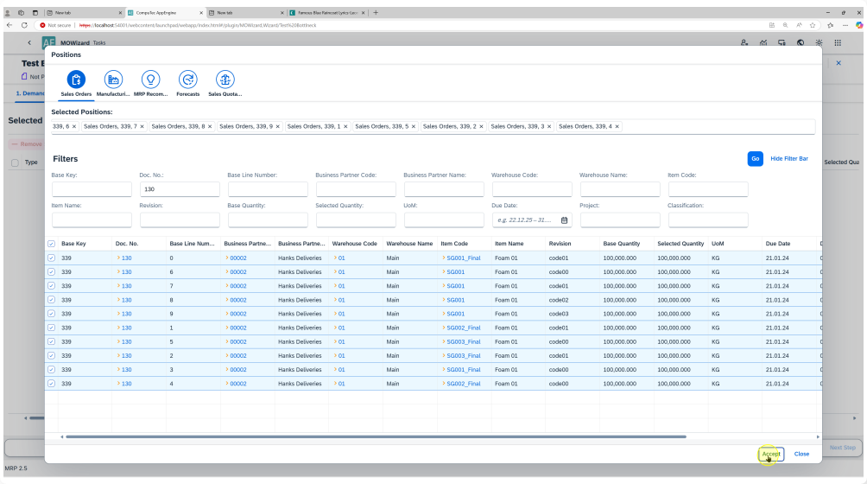This screenshot has width=867, height=484.
Task: Open the Manufacturing Orders icon tab
Action: pyautogui.click(x=113, y=80)
